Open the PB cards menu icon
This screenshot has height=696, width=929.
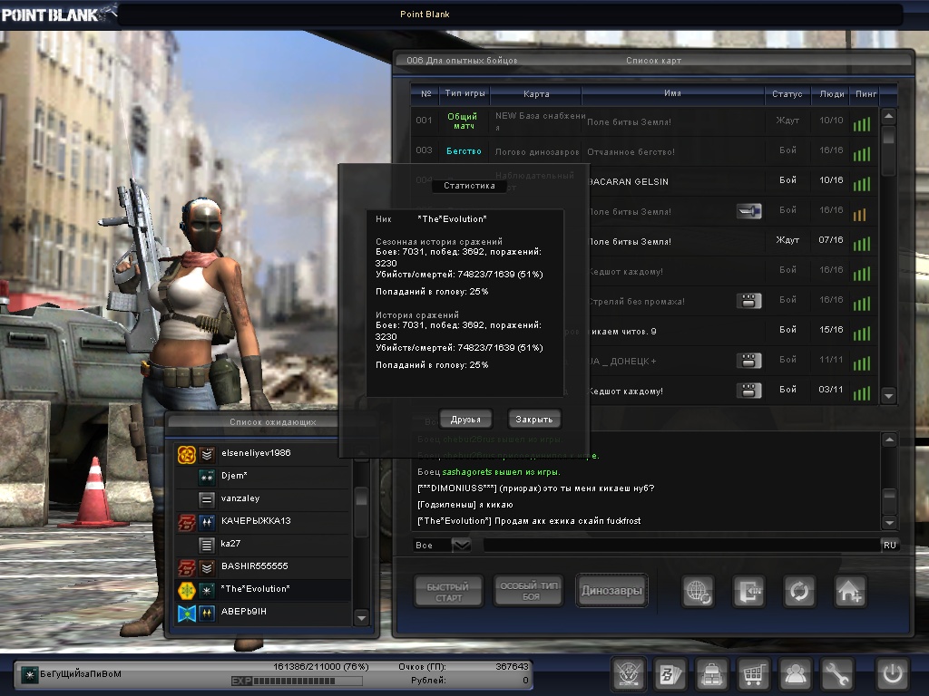[671, 674]
